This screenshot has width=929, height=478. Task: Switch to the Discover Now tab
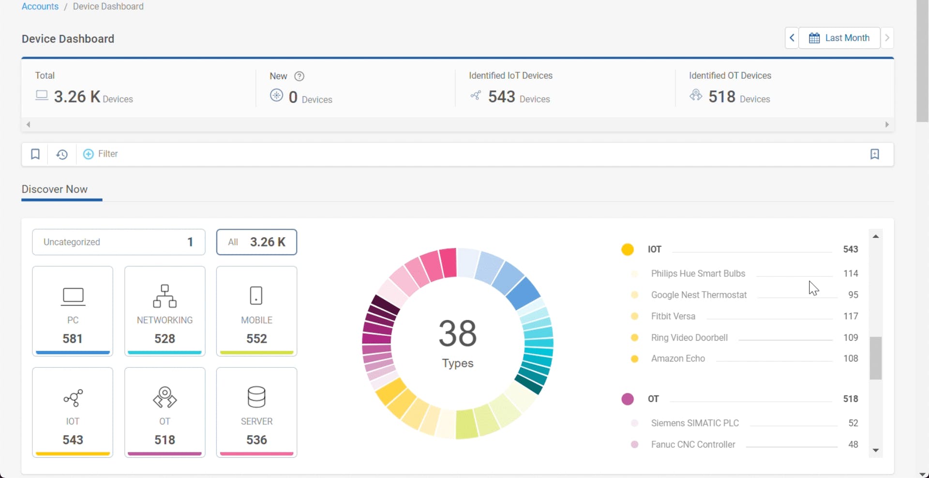(55, 189)
